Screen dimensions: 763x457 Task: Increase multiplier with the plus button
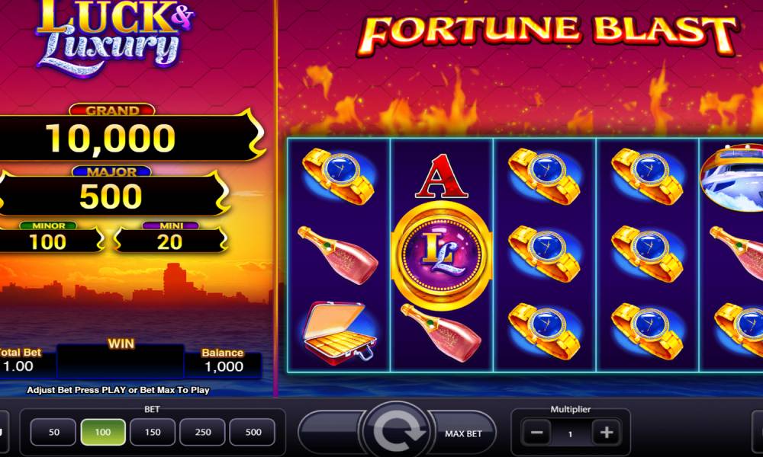[x=606, y=432]
